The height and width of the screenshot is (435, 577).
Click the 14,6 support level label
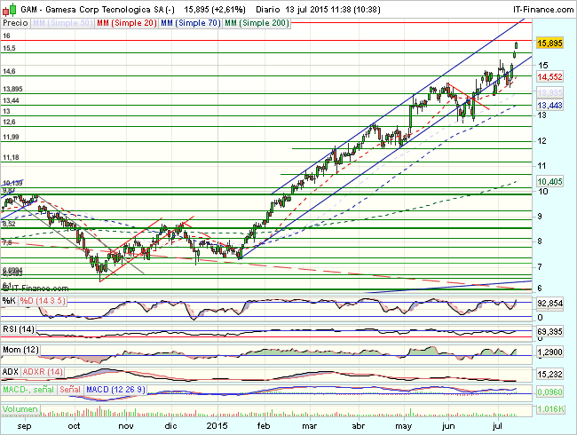point(9,71)
